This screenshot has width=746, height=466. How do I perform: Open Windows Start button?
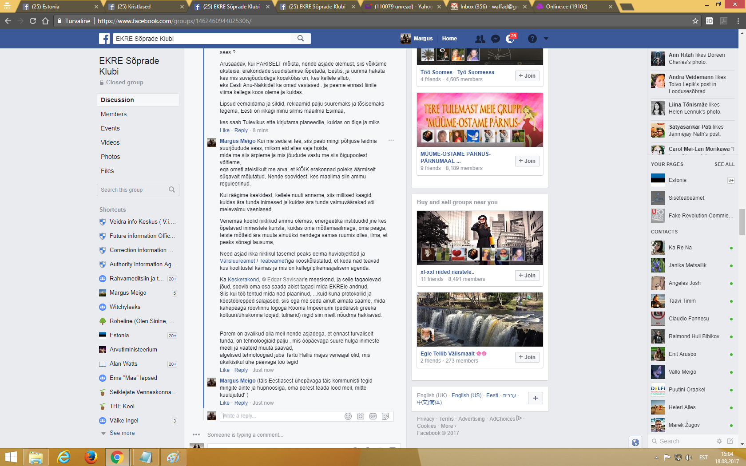click(11, 457)
